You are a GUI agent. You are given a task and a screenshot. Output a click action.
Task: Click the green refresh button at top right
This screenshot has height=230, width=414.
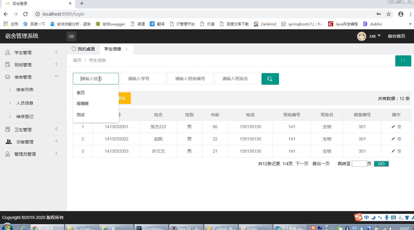tap(403, 61)
